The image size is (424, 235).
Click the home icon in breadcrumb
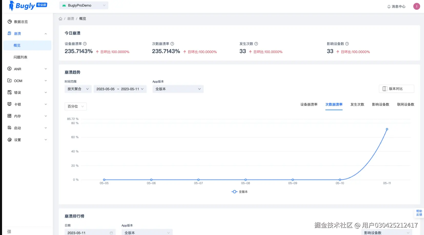click(60, 19)
